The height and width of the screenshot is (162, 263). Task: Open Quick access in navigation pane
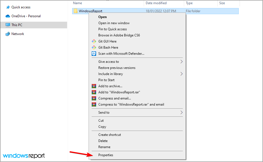[x=21, y=7]
